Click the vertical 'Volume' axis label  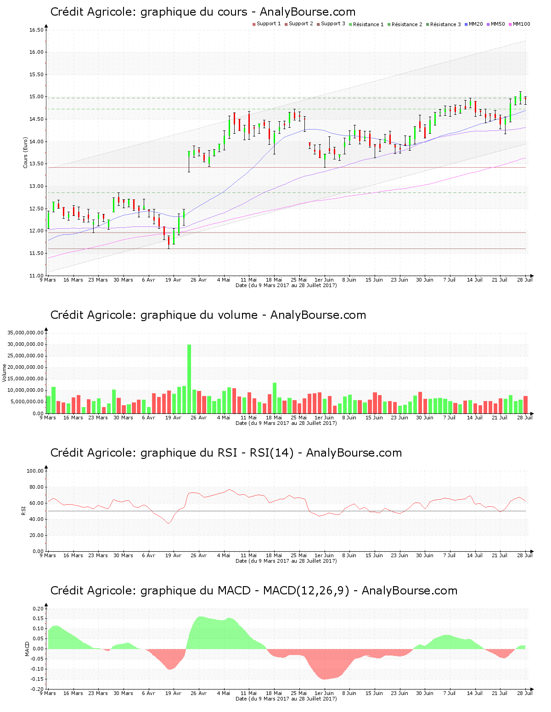tap(5, 373)
